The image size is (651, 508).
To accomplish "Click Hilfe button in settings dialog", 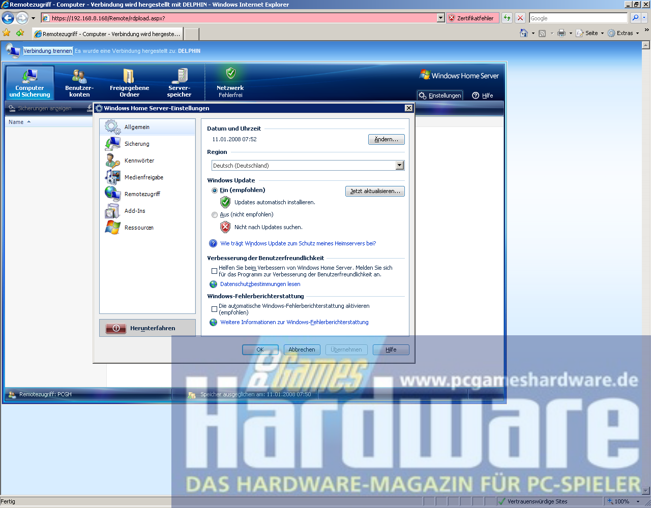I will (391, 350).
